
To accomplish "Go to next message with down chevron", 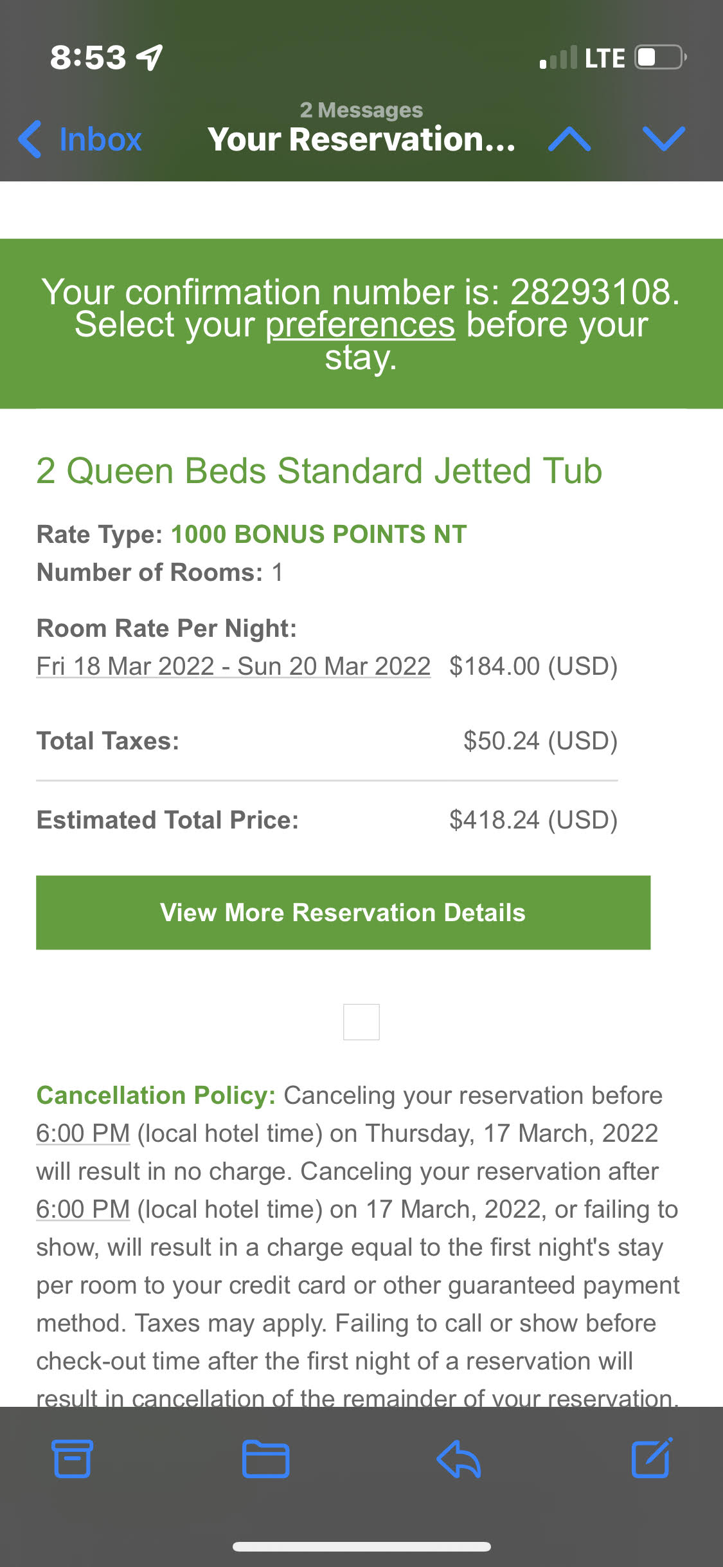I will 664,139.
